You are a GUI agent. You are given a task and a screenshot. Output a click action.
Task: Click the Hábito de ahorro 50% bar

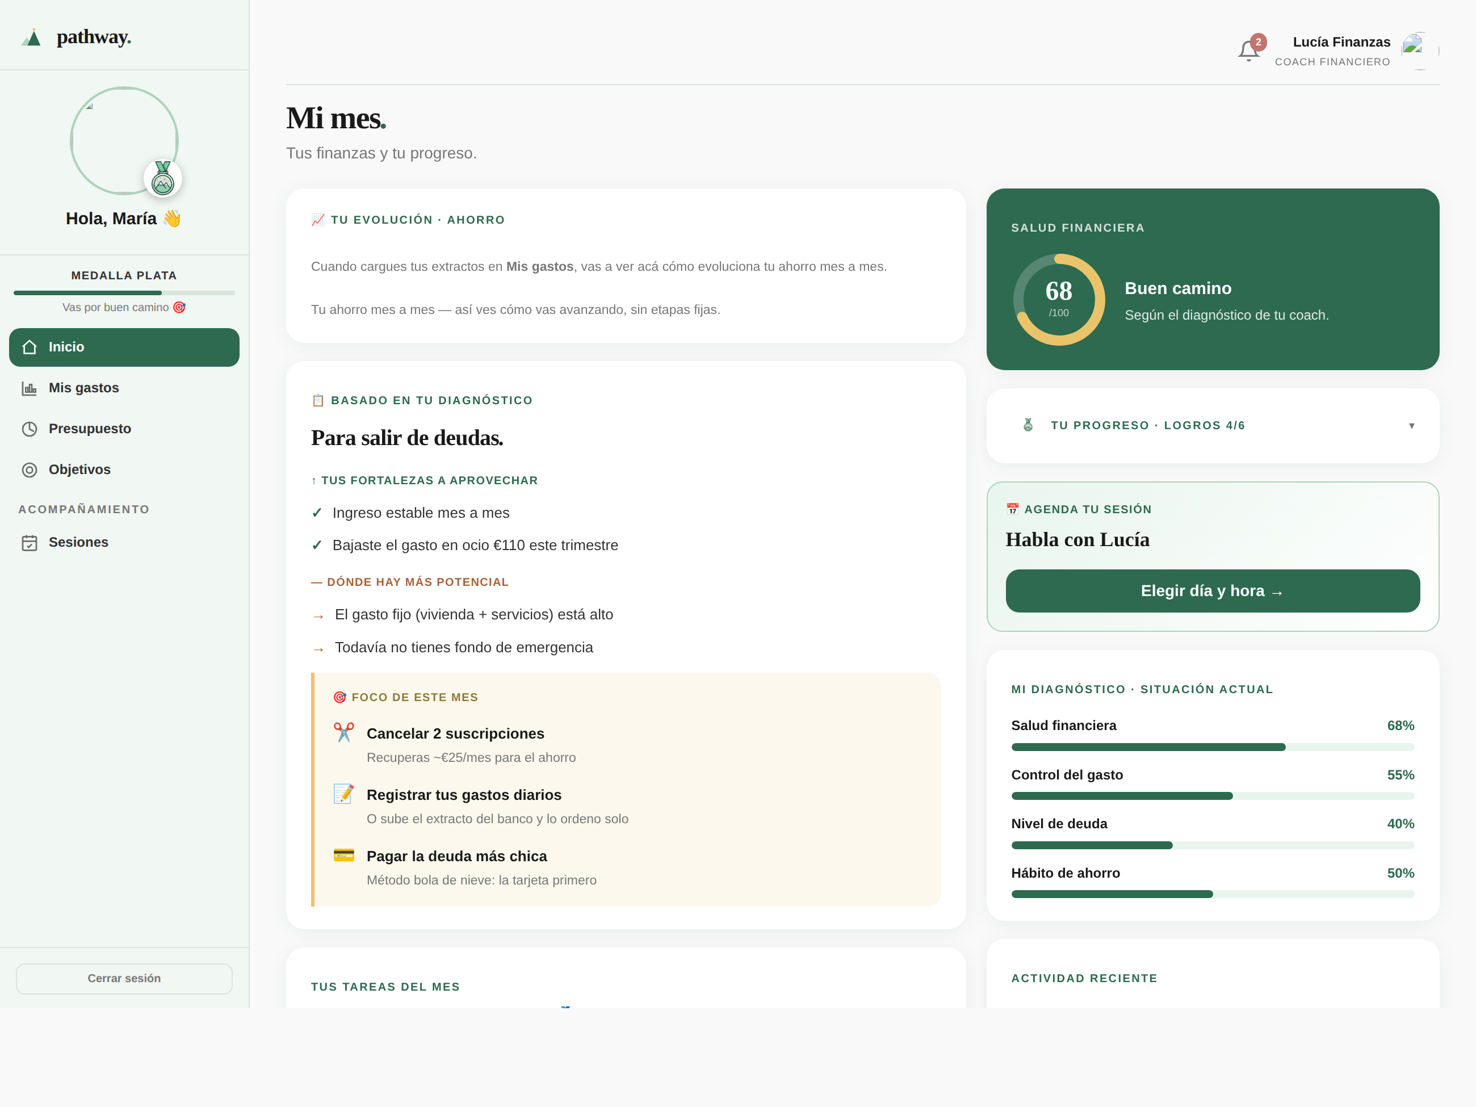tap(1213, 894)
